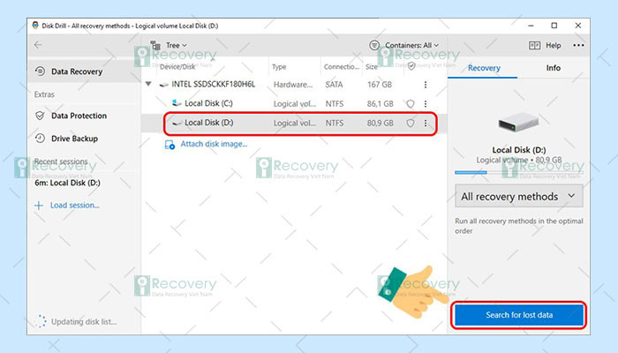The image size is (618, 353).
Task: Click the back arrow icon
Action: click(38, 45)
